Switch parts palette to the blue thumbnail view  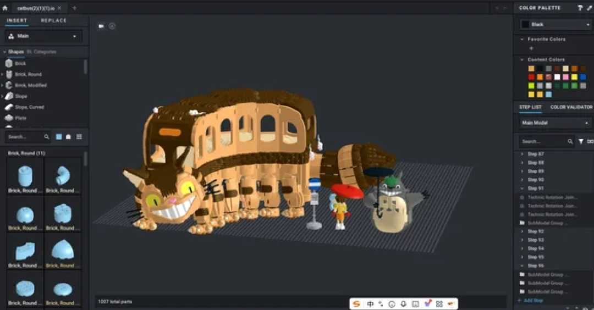point(59,137)
